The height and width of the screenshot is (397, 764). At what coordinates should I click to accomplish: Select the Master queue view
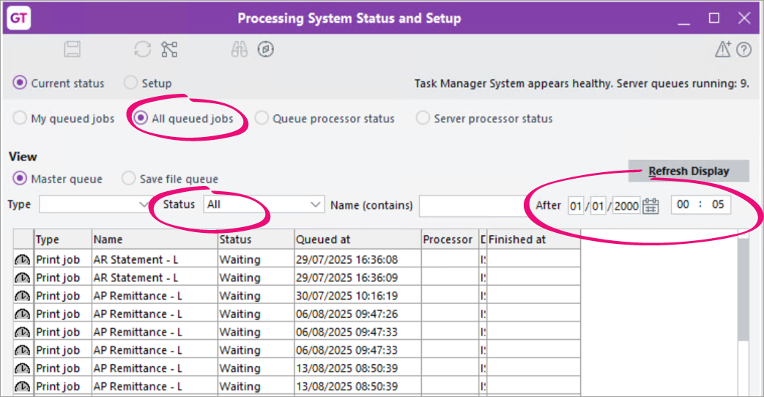point(20,178)
